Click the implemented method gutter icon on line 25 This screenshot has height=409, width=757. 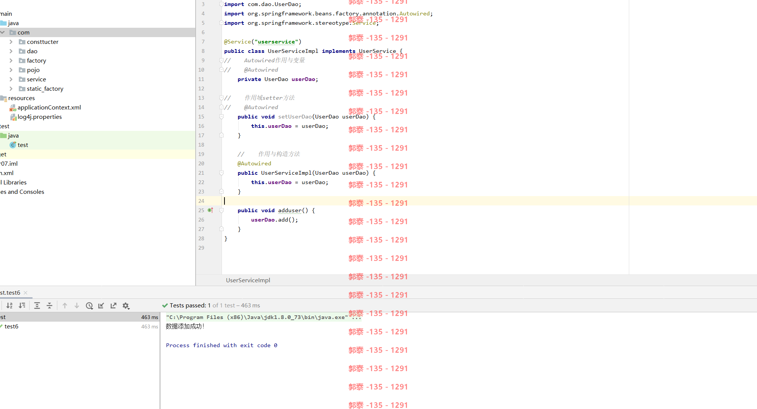(x=211, y=210)
